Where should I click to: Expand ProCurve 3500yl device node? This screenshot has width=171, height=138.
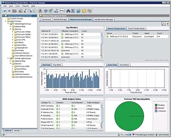[x=13, y=32]
